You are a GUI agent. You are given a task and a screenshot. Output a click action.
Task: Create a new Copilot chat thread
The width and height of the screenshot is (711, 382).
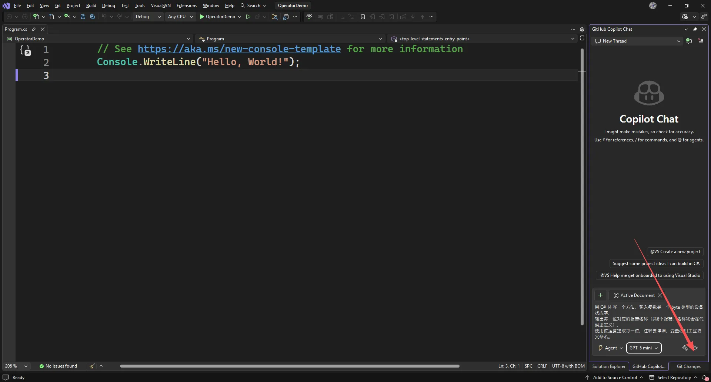pos(689,41)
